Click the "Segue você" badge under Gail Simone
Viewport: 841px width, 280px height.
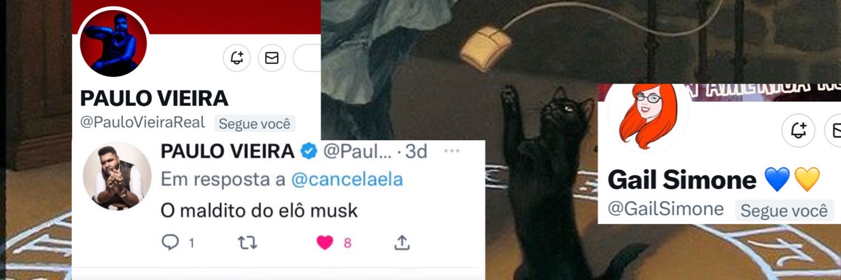pyautogui.click(x=784, y=210)
